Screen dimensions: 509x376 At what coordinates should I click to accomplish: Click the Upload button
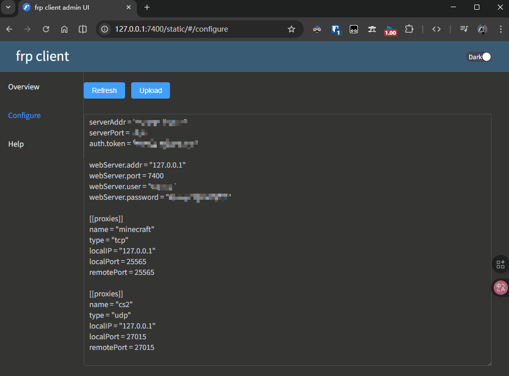[151, 90]
